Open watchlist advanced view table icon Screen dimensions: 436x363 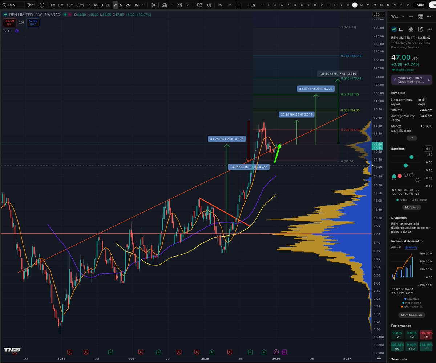[420, 16]
